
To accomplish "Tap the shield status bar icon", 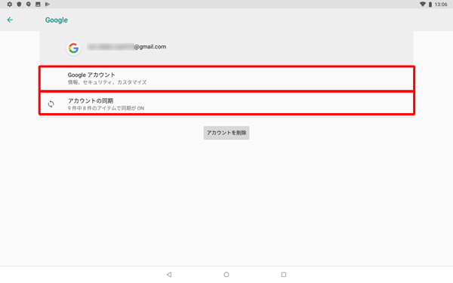I will 19,4.
